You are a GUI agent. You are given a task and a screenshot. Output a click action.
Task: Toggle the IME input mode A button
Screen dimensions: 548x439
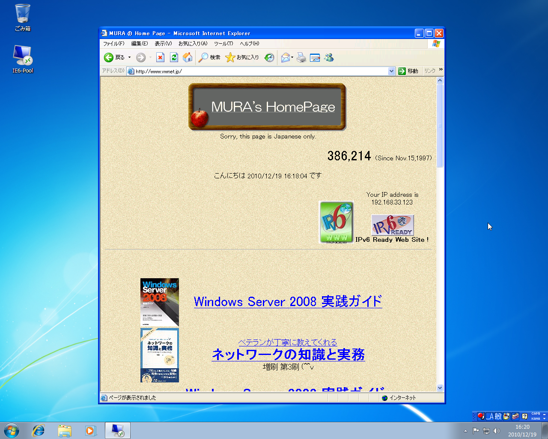tap(490, 416)
